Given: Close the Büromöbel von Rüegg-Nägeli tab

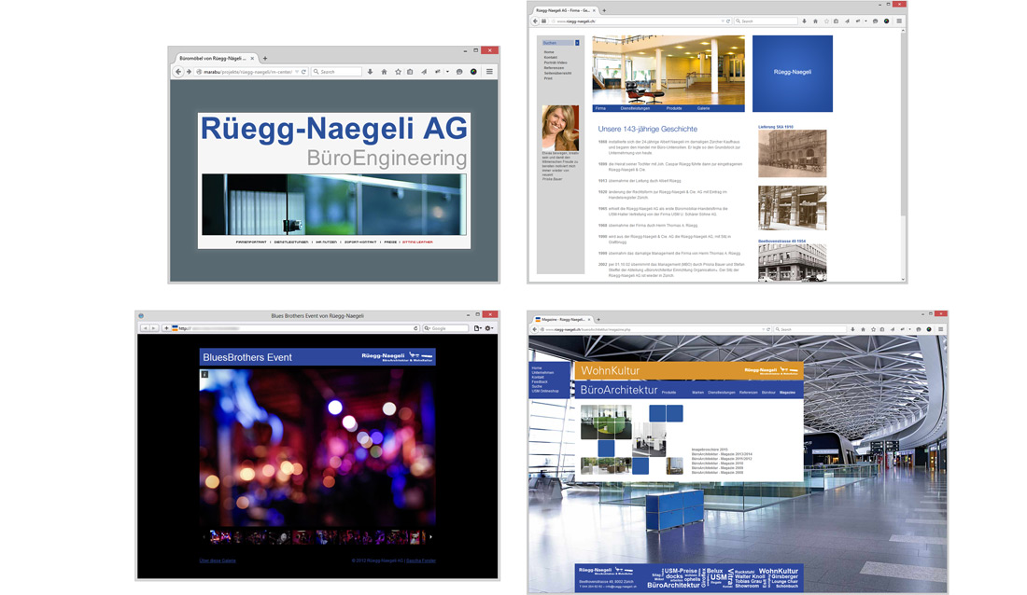Looking at the screenshot, I should pos(252,58).
